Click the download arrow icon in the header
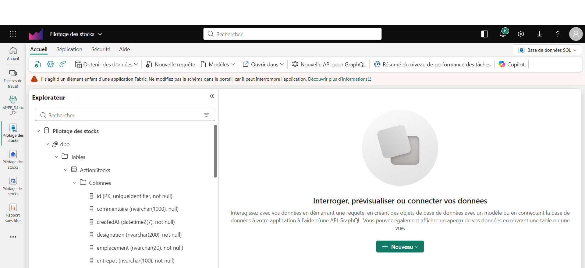This screenshot has width=585, height=268. point(539,34)
